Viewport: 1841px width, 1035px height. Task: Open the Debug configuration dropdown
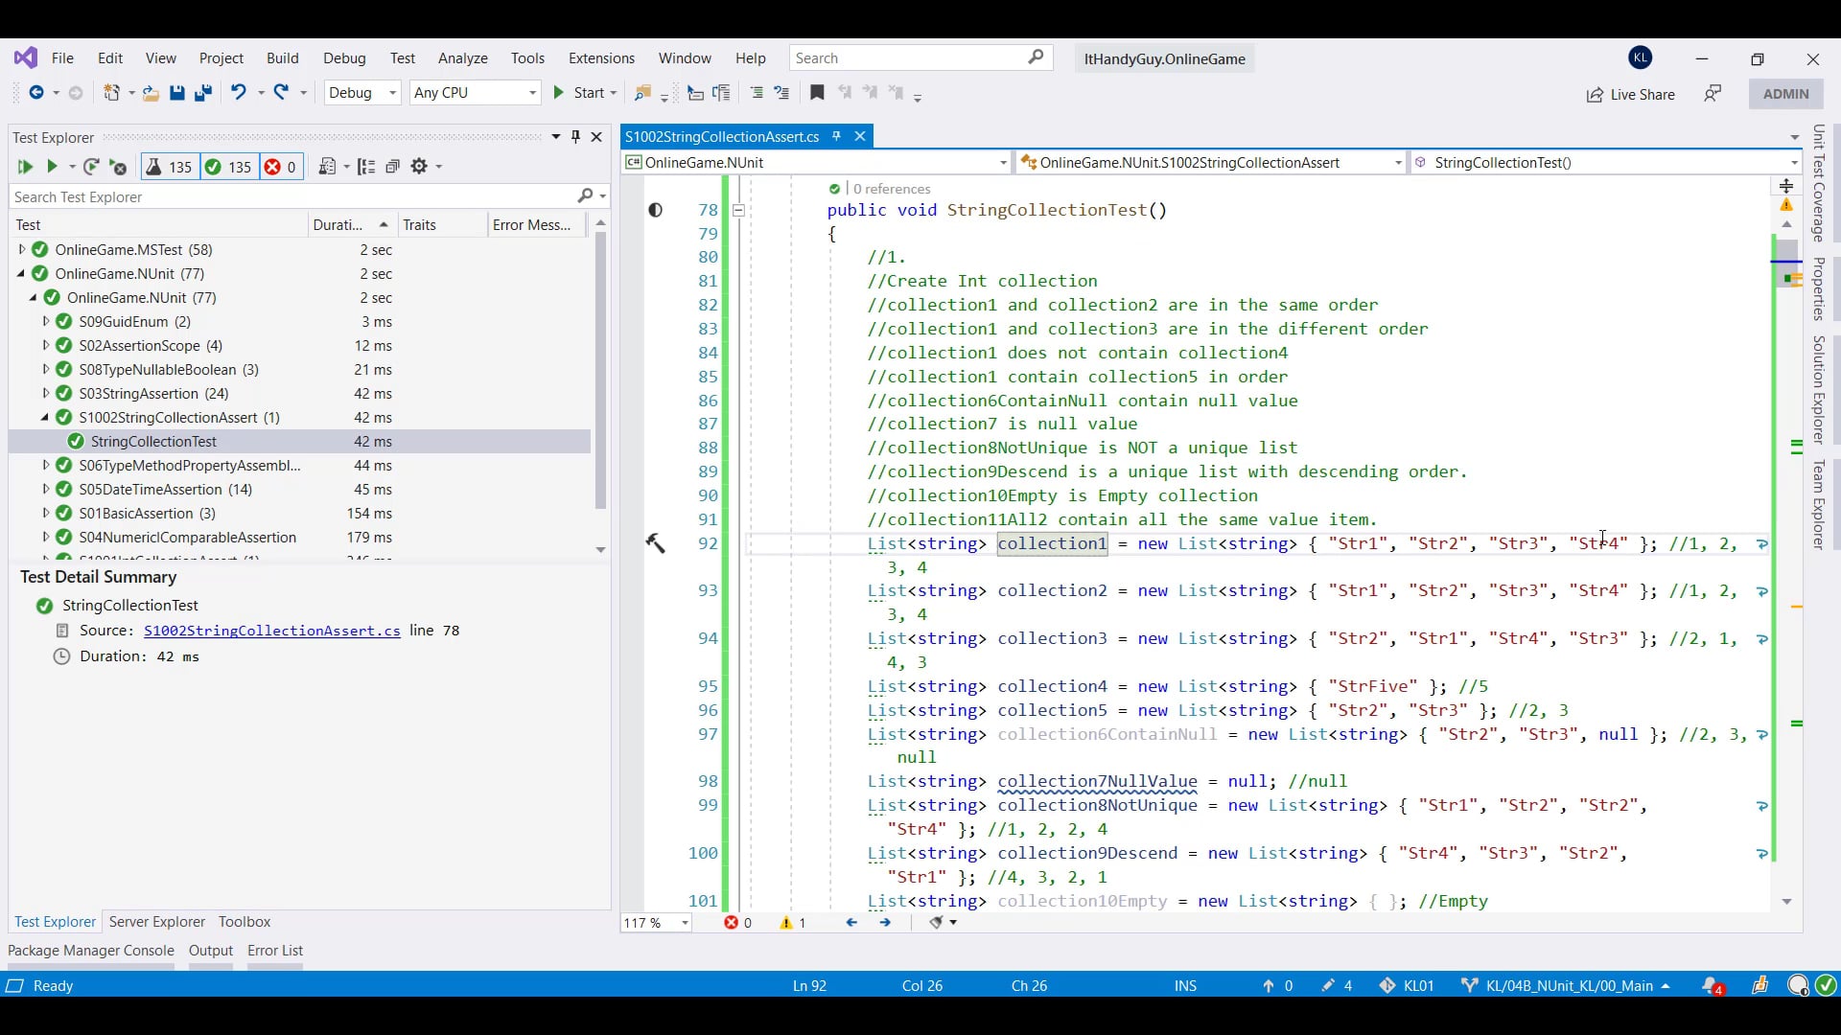361,93
